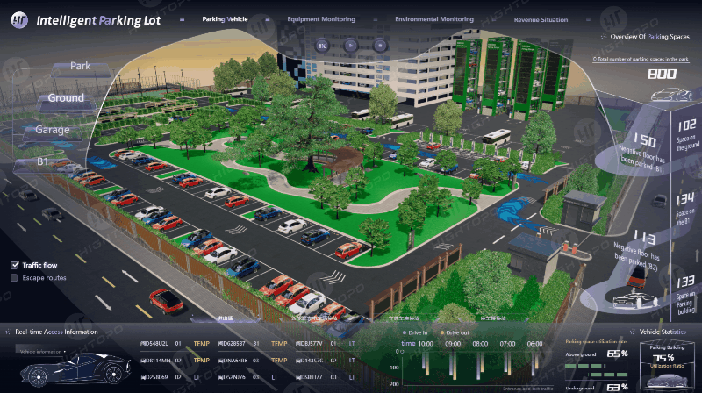Click the Parking Building 75% utilization value

664,358
